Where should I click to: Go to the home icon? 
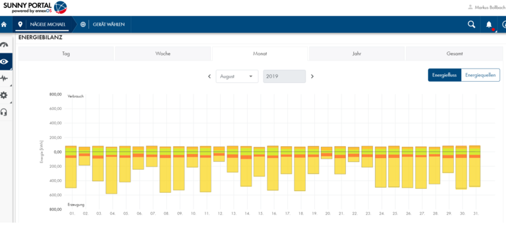click(4, 24)
